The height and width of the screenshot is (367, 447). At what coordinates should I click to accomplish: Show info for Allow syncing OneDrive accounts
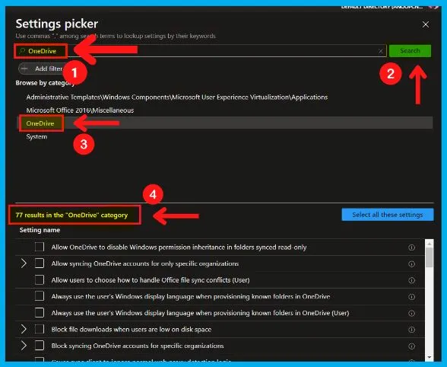coord(411,264)
